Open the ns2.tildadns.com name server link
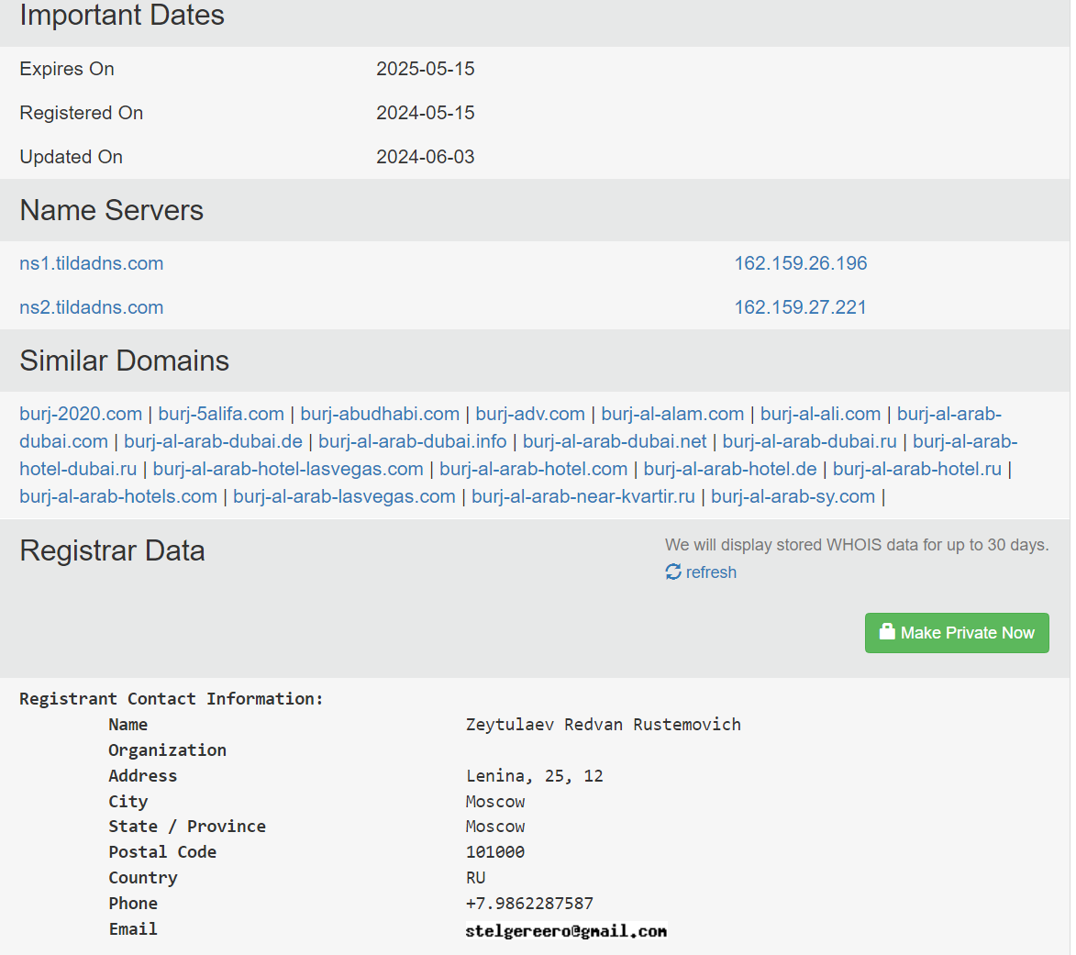Image resolution: width=1076 pixels, height=955 pixels. click(92, 307)
